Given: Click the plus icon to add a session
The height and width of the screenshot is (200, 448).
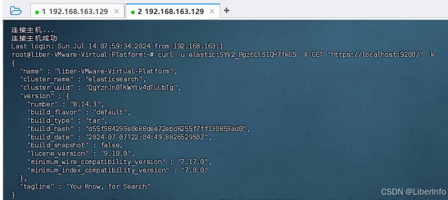Looking at the screenshot, I should pos(226,11).
